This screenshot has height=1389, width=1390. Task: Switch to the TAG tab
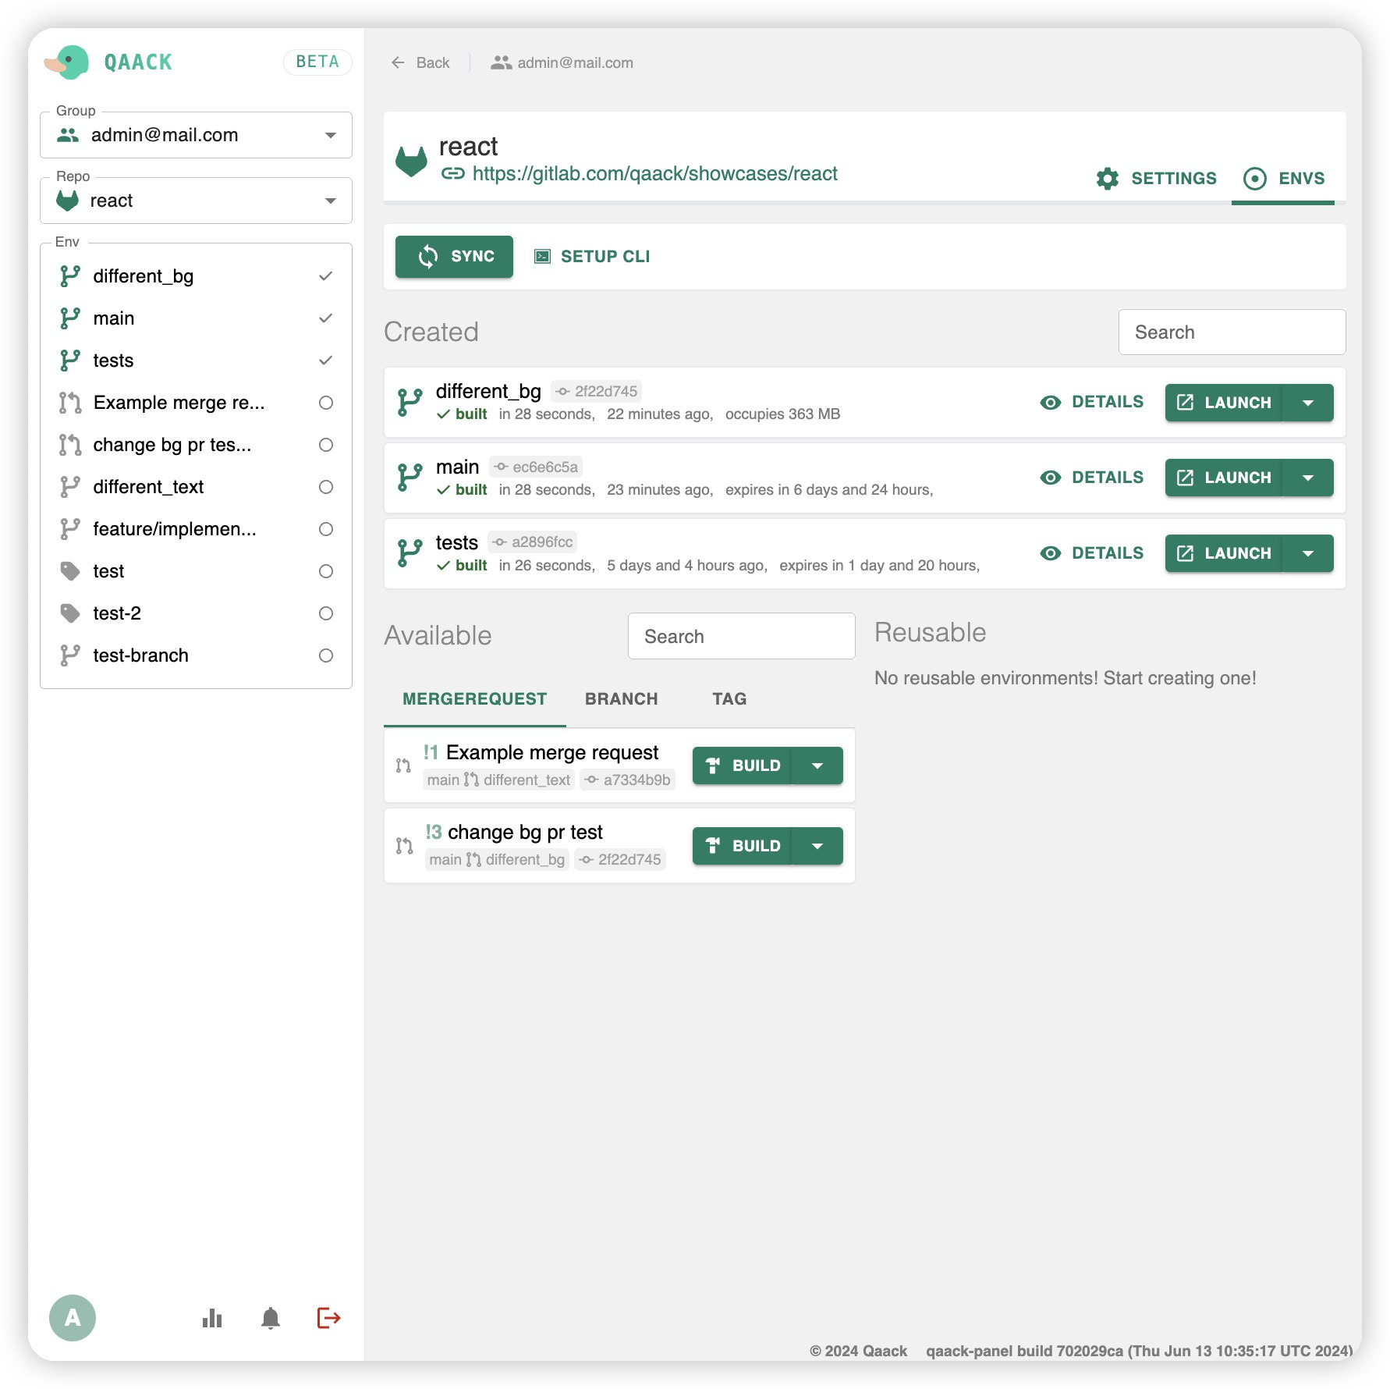[729, 699]
